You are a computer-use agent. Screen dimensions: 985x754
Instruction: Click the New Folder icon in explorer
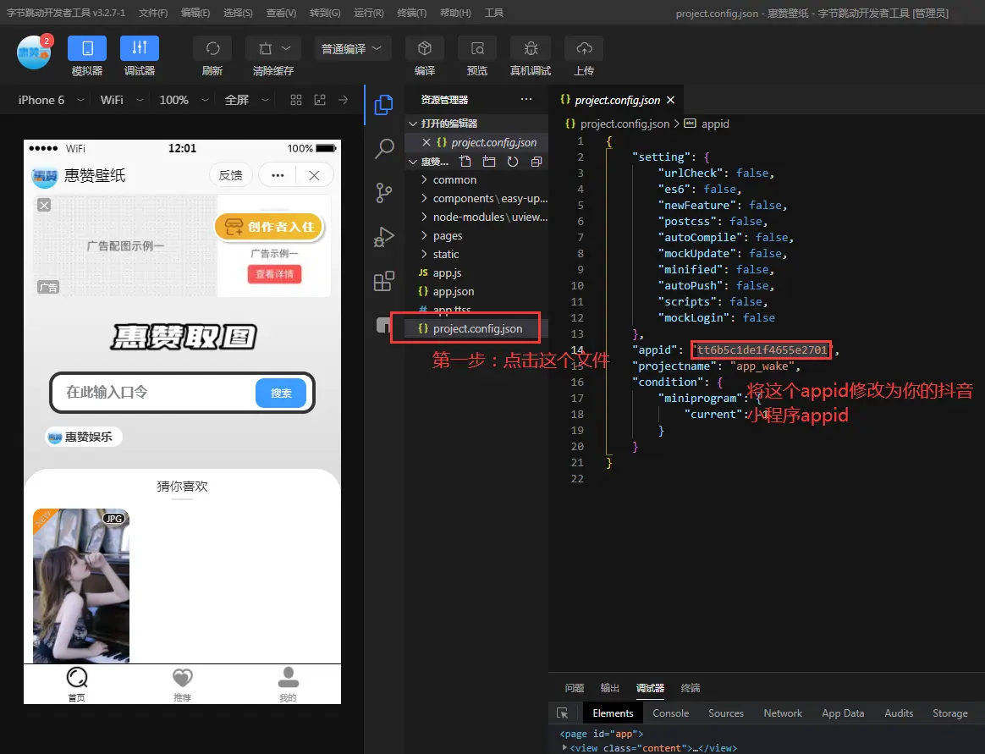[489, 162]
